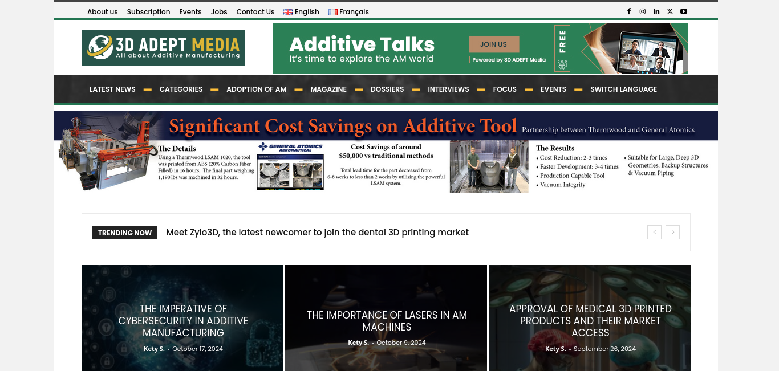The width and height of the screenshot is (779, 371).
Task: Go to the Subscription page
Action: (148, 12)
